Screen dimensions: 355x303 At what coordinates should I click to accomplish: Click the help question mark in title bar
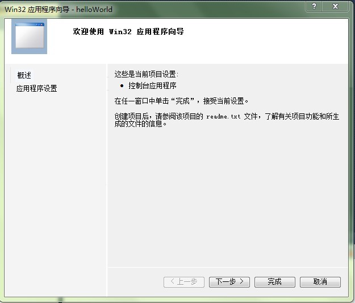[x=314, y=6]
